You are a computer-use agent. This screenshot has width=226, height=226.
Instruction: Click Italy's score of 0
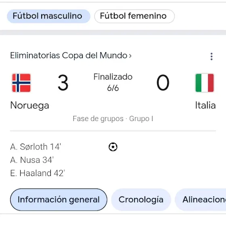163,83
